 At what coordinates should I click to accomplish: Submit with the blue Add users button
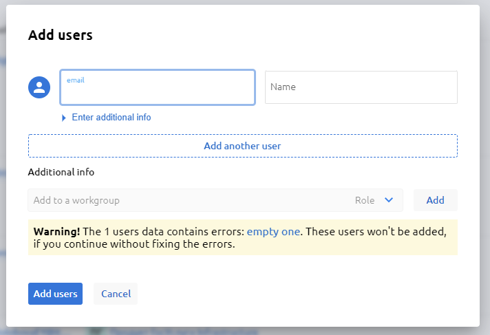55,294
